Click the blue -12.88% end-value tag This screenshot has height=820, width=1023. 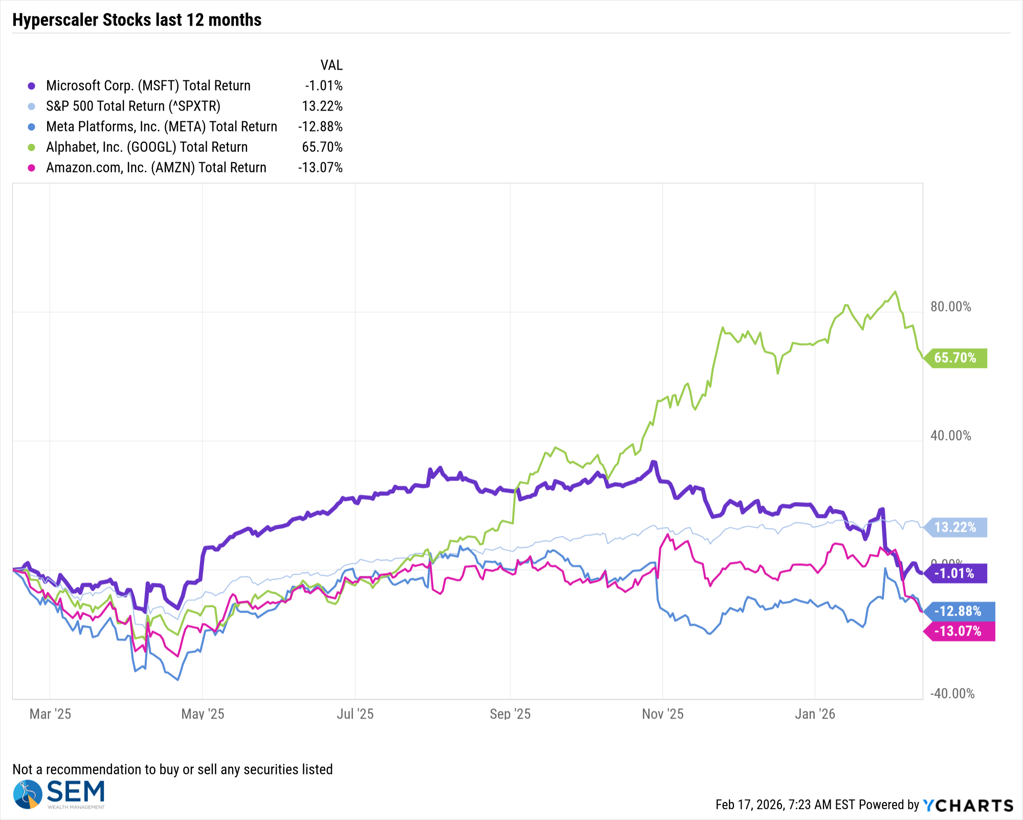tap(958, 611)
